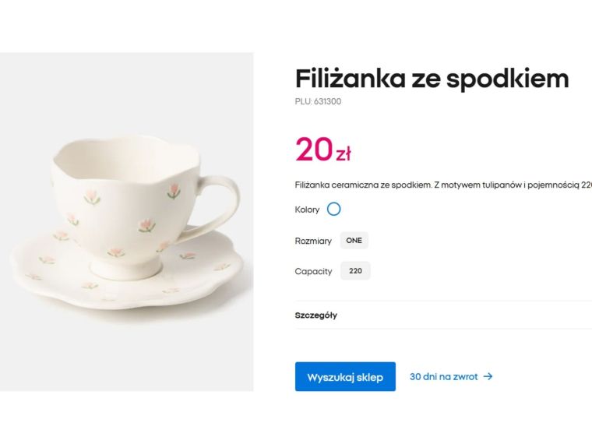This screenshot has height=444, width=592.
Task: Open the 30 dni na zwrot link
Action: pos(443,377)
